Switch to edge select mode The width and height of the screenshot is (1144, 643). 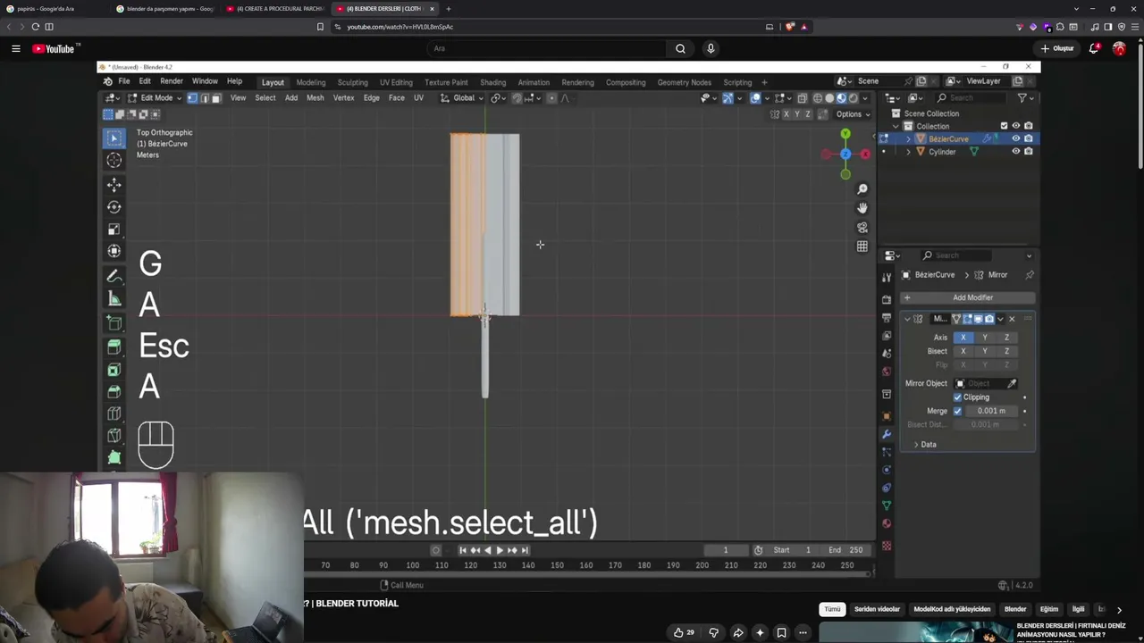(204, 98)
